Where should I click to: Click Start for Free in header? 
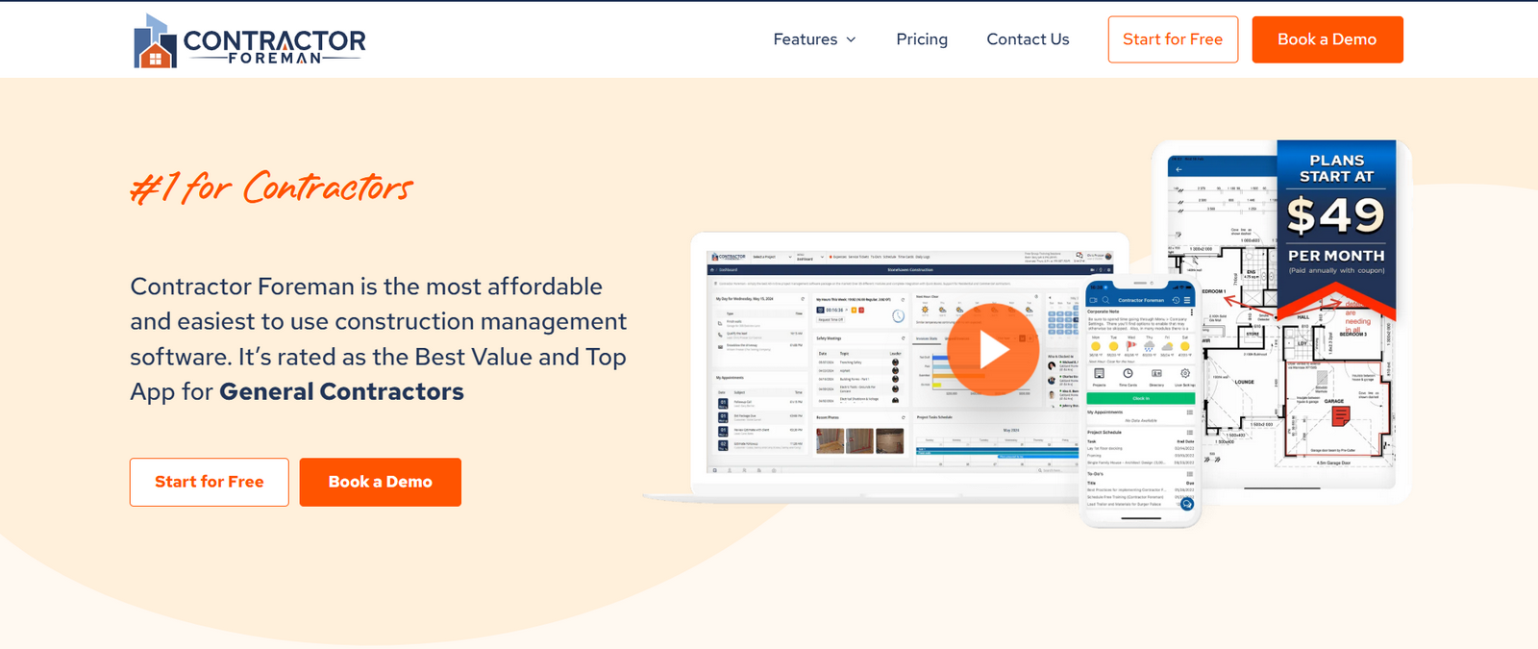(1173, 39)
